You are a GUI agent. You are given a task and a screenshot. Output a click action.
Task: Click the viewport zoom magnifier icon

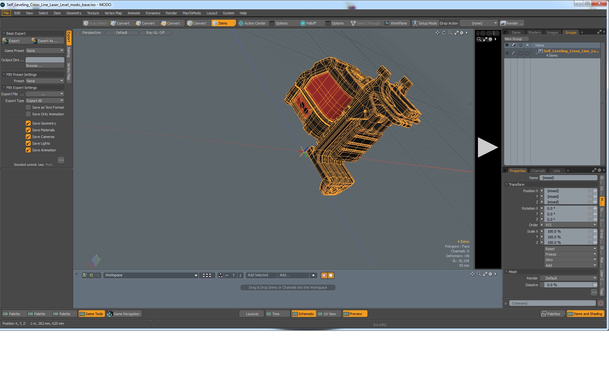click(450, 33)
